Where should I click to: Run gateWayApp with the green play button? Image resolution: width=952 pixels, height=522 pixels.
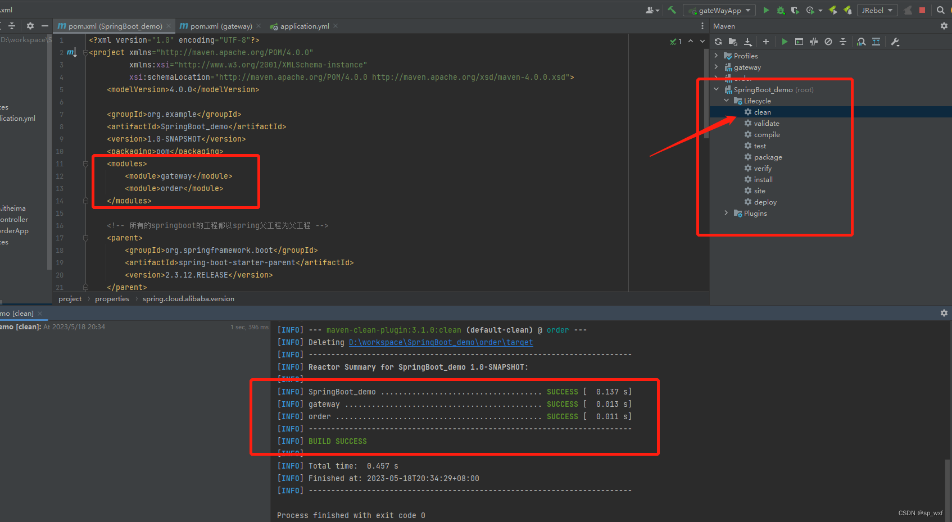point(766,10)
